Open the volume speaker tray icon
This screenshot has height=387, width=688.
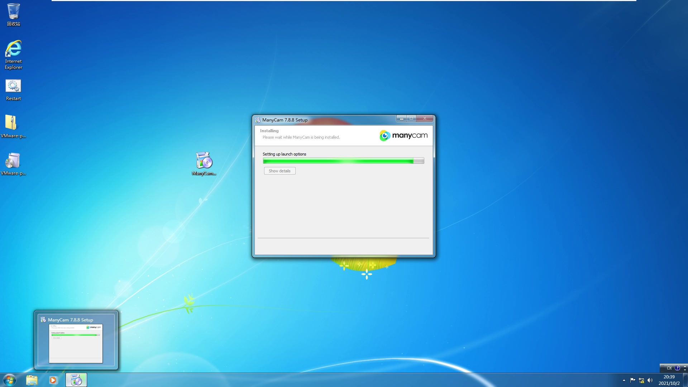pos(650,380)
